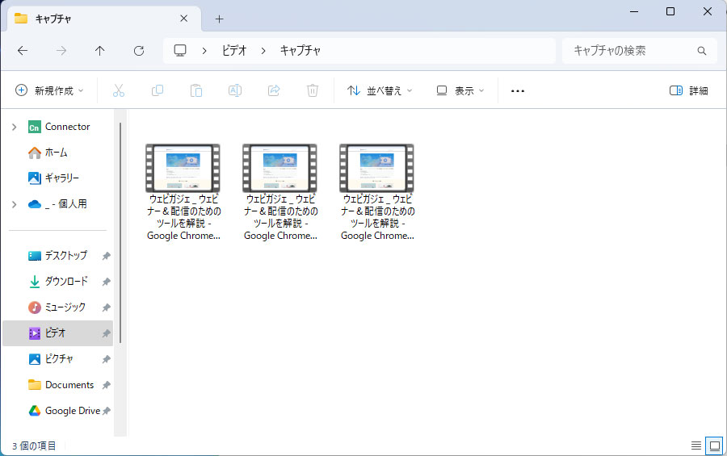Open 個人用 OneDrive in the sidebar
The width and height of the screenshot is (727, 456).
(x=57, y=204)
